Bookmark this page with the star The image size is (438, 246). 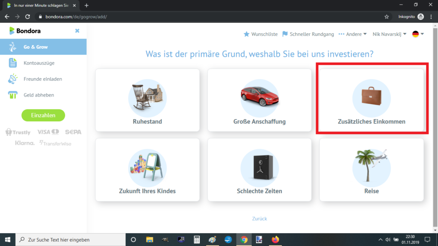pos(387,17)
